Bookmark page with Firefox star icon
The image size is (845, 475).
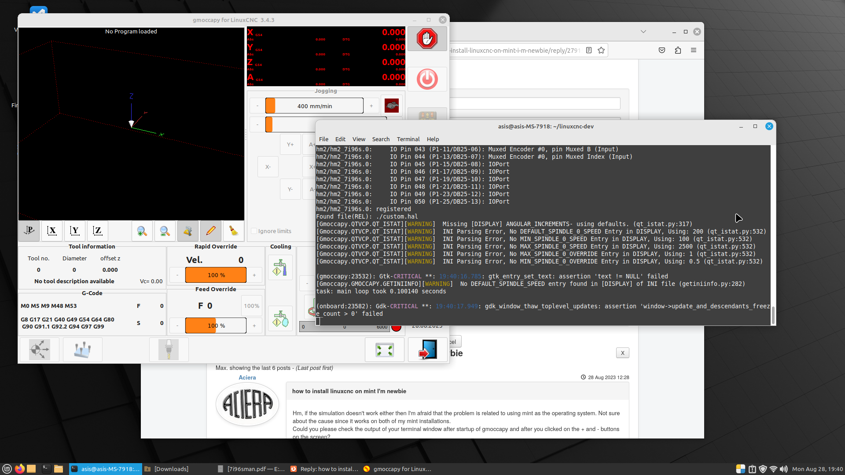tap(601, 50)
